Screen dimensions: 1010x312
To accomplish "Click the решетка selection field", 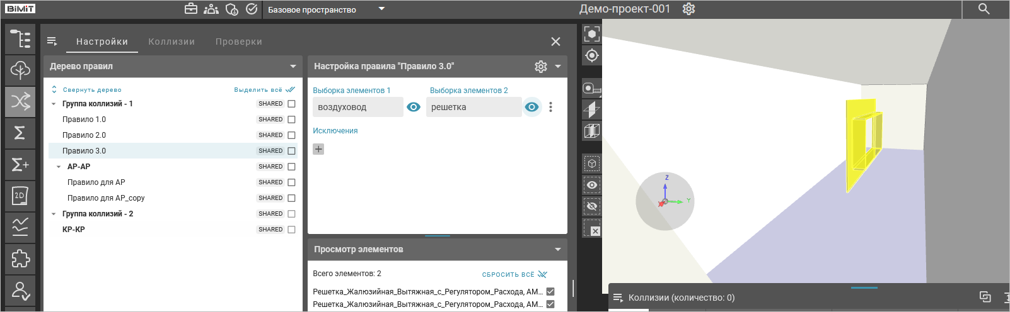I will [x=473, y=107].
